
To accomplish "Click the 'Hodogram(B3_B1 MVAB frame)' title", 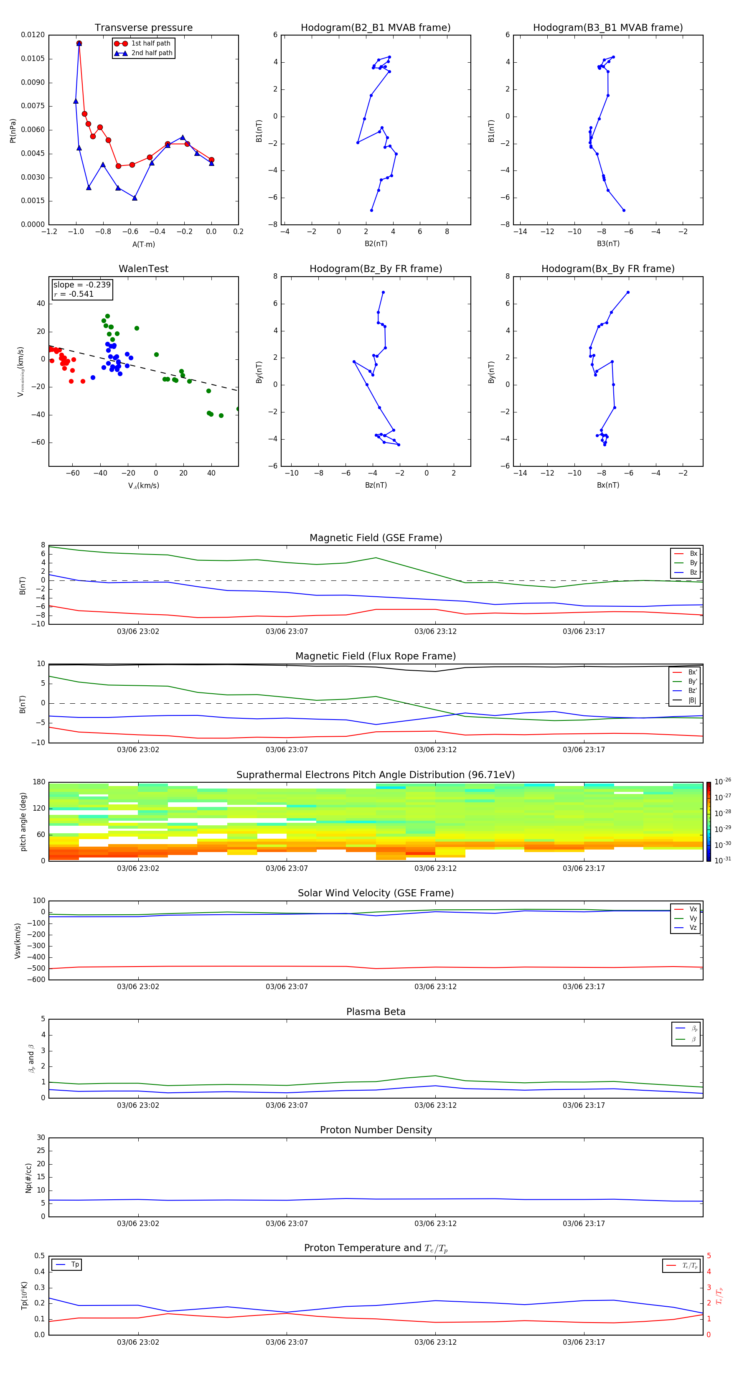I will coord(608,28).
